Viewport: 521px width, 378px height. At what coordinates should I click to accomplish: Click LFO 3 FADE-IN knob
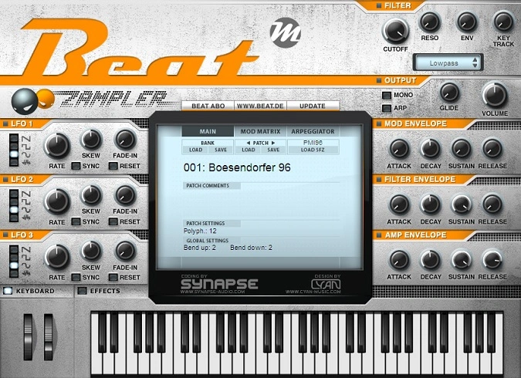125,251
